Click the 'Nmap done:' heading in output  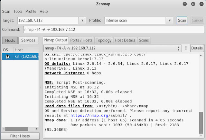(x=56, y=120)
